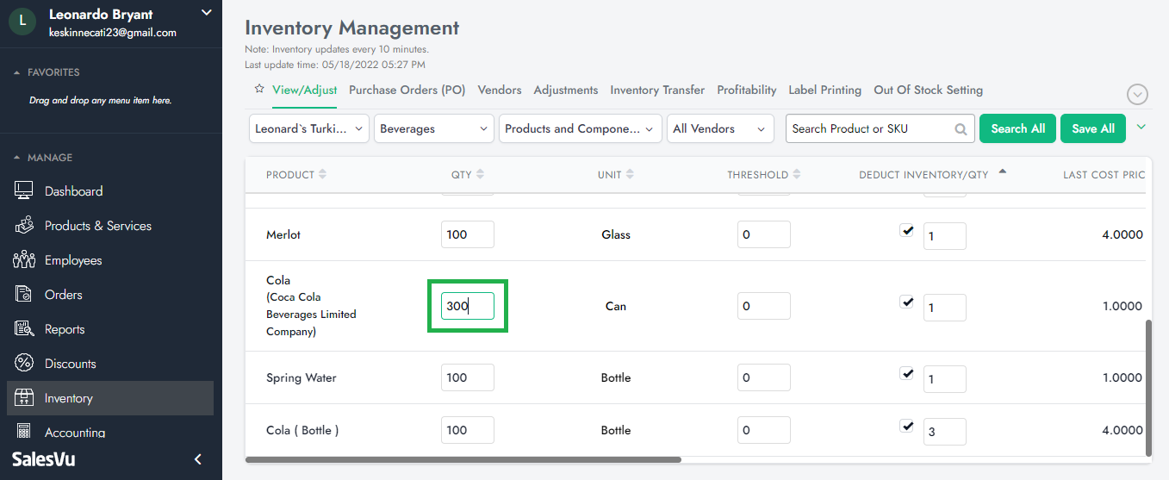Collapse sidebar using the bottom arrow
1169x480 pixels.
coord(197,459)
